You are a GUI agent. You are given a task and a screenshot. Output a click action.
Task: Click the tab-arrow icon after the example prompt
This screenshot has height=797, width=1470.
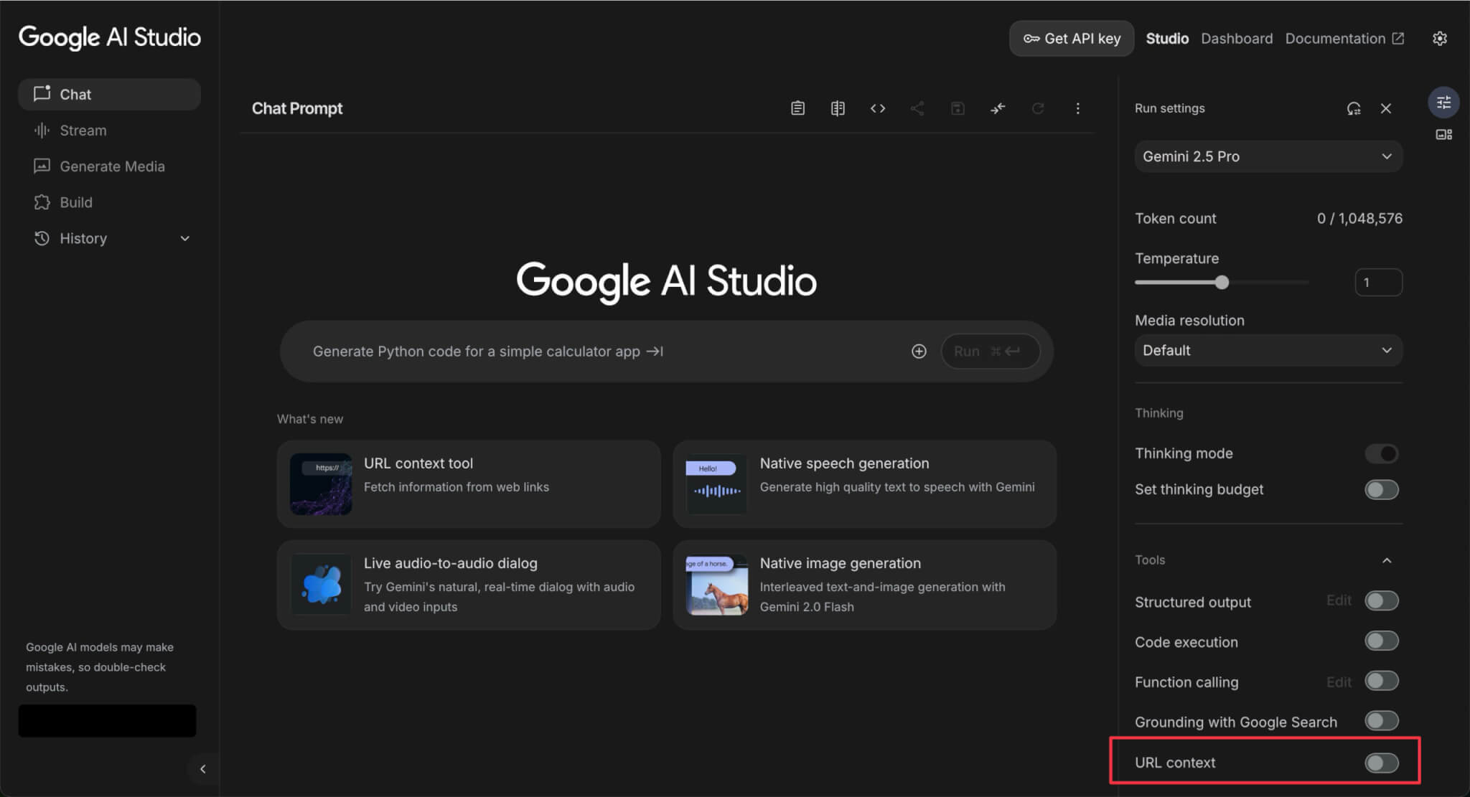(x=655, y=352)
